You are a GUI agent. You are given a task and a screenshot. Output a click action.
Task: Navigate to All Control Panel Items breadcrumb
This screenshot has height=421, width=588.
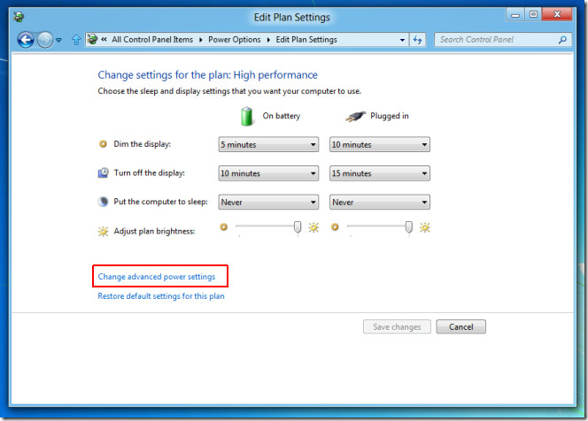pyautogui.click(x=152, y=40)
